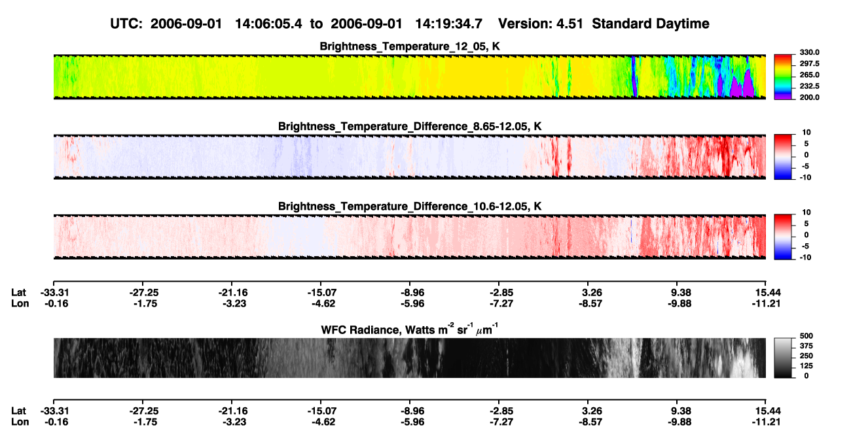This screenshot has height=436, width=851.
Task: Select the Brightness Temperature 12.05 image strip
Action: pos(409,77)
